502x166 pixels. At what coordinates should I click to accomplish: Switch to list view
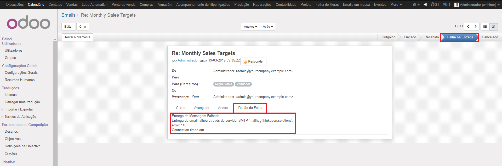485,27
